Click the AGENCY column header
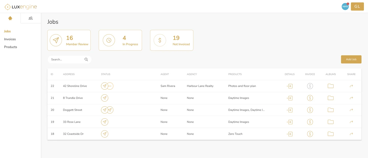Screen dimensions: 368x158 pyautogui.click(x=192, y=74)
